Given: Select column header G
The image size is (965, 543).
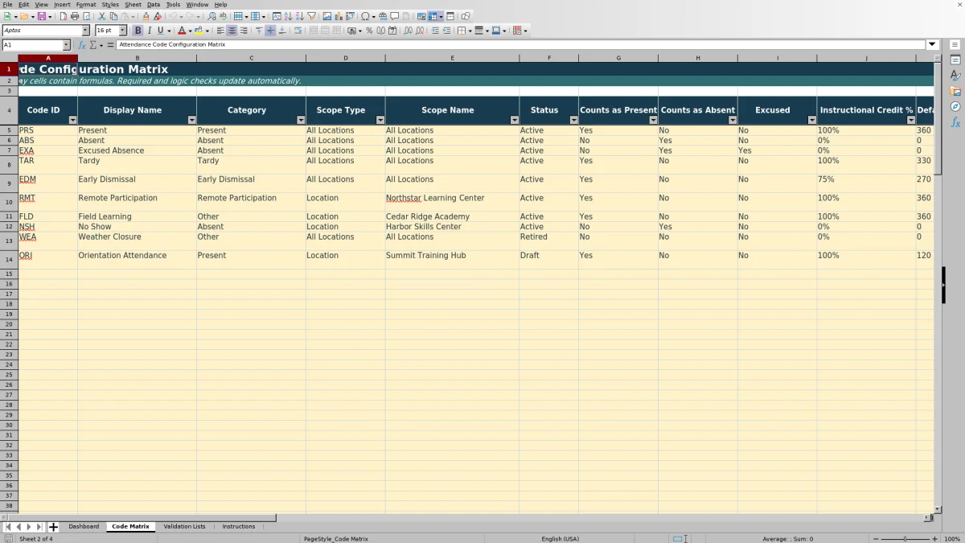Looking at the screenshot, I should pyautogui.click(x=618, y=58).
